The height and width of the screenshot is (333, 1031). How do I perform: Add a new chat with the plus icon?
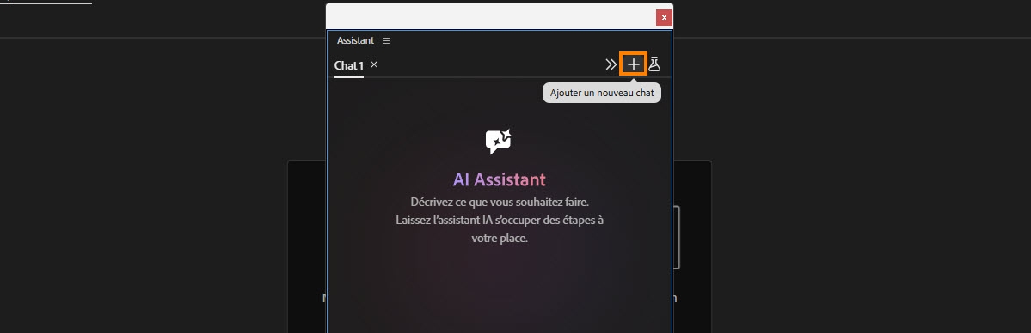tap(633, 64)
